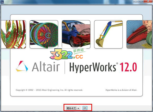
Task: Select the excavator arm stress thumbnail
Action: pyautogui.click(x=108, y=34)
